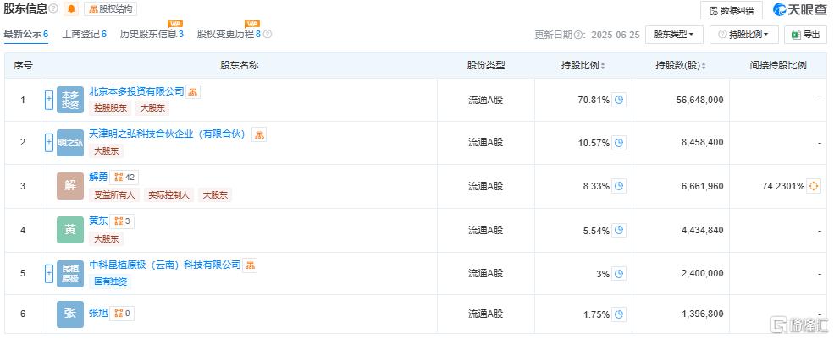
Task: Expand row 2 明之弘 plus toggle
Action: [49, 142]
